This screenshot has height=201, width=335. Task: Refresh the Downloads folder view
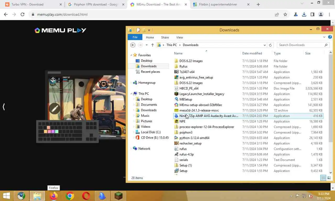click(x=270, y=45)
